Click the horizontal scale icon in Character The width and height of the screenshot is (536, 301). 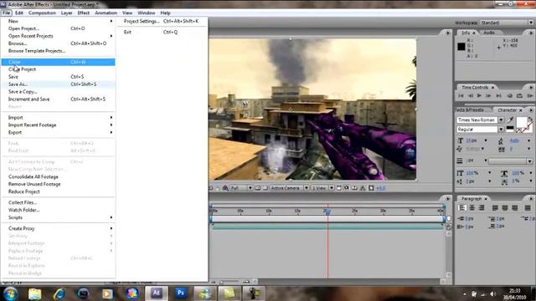pyautogui.click(x=504, y=173)
